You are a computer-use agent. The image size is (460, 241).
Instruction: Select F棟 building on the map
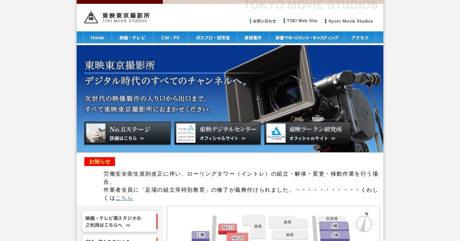[x=335, y=235]
